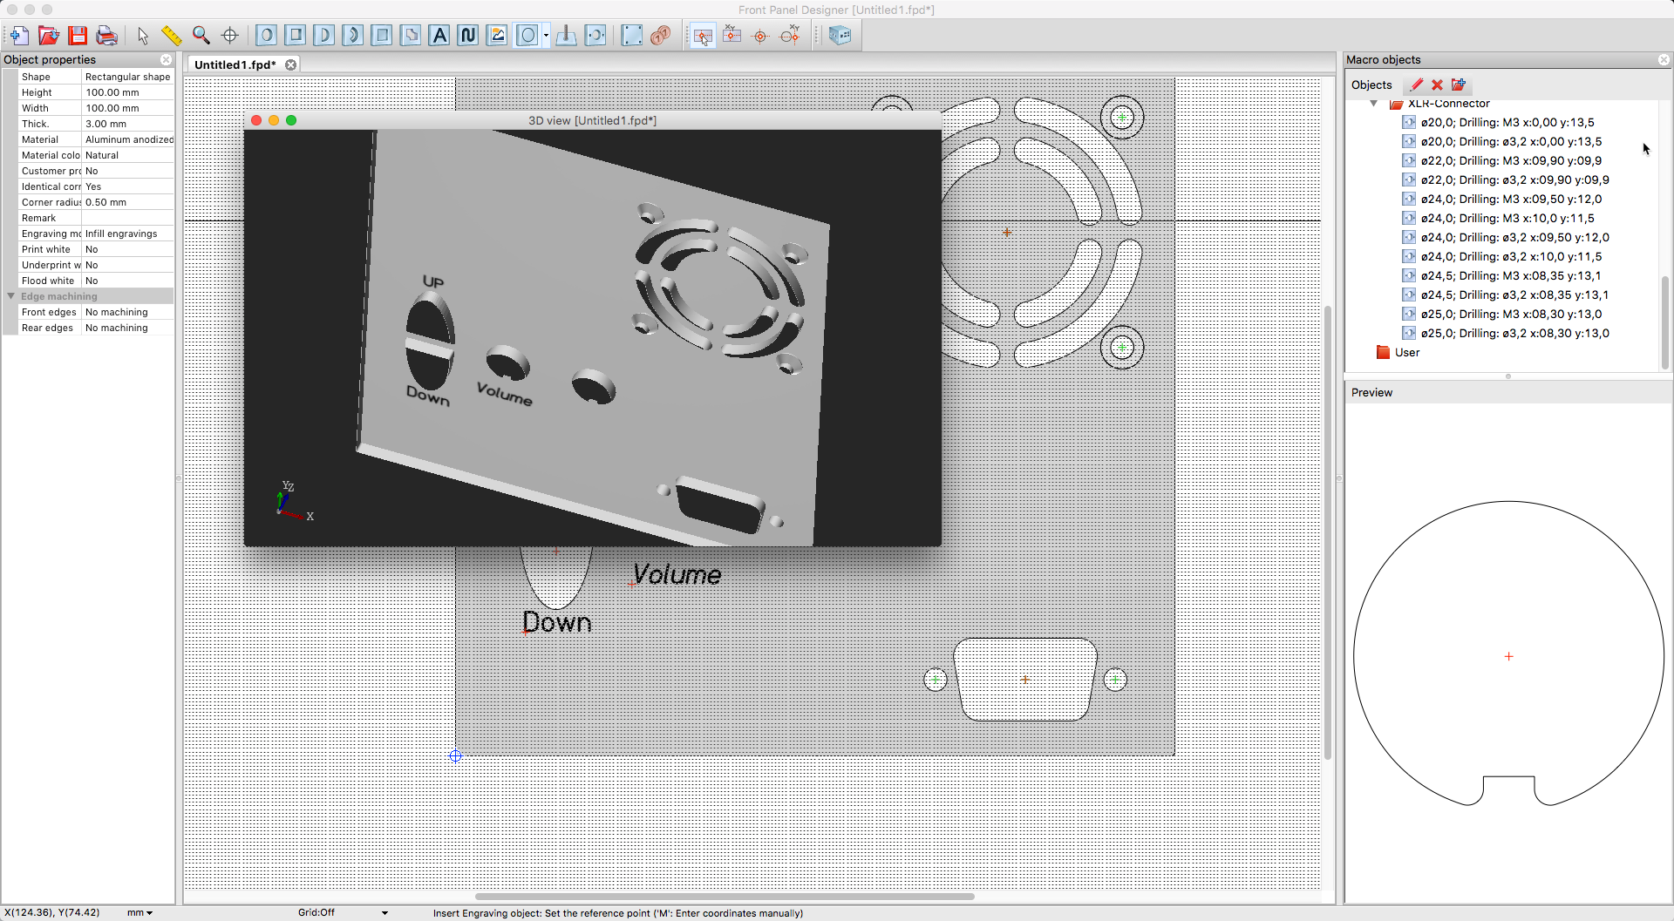Click the Height value 100.00 mm
The width and height of the screenshot is (1674, 921).
[x=128, y=92]
